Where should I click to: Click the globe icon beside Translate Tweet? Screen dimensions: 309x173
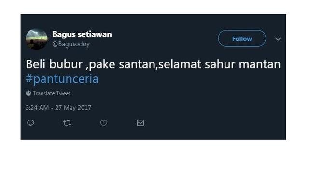click(x=28, y=93)
